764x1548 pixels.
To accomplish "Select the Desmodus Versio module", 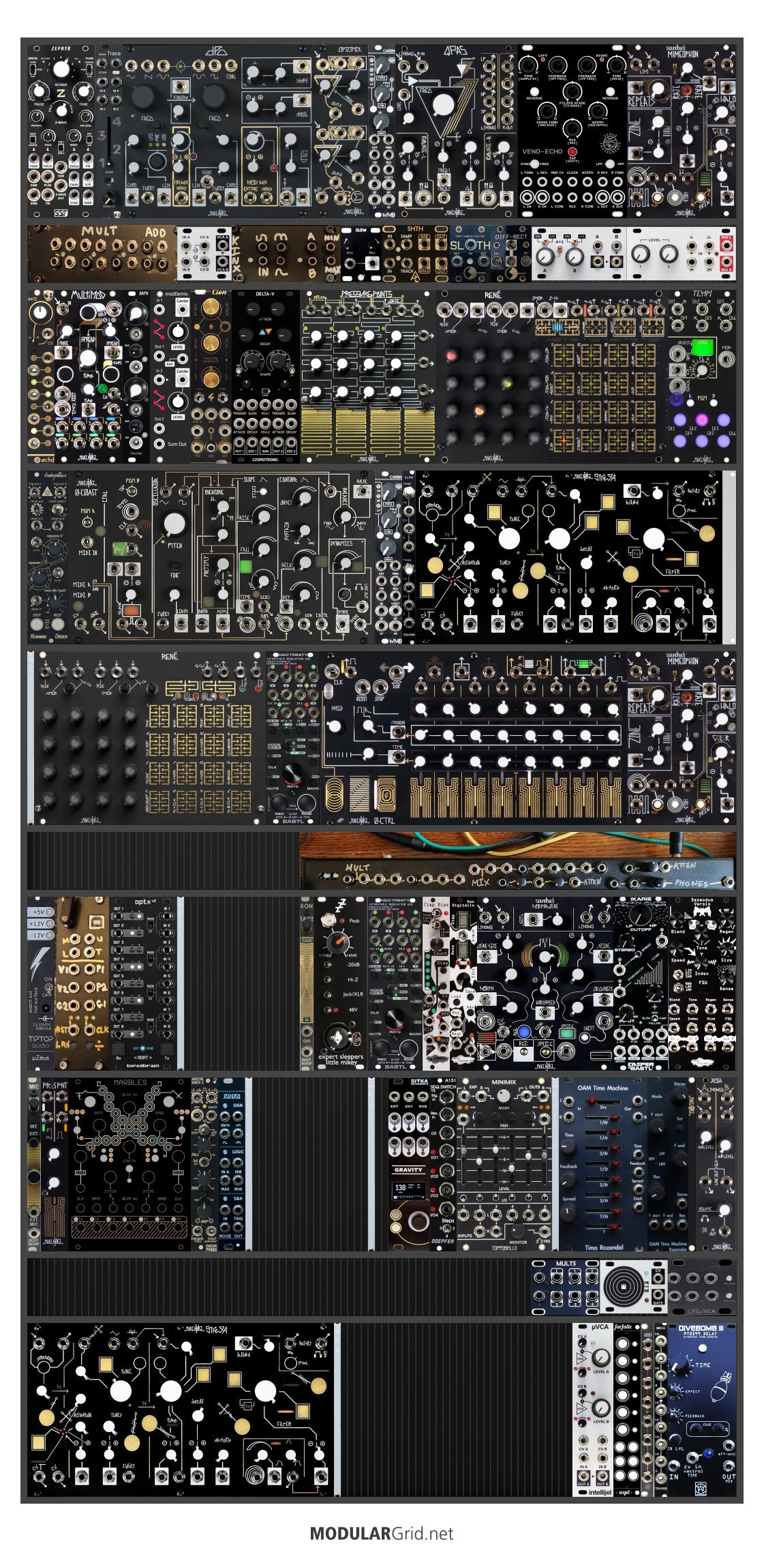I will [x=702, y=983].
